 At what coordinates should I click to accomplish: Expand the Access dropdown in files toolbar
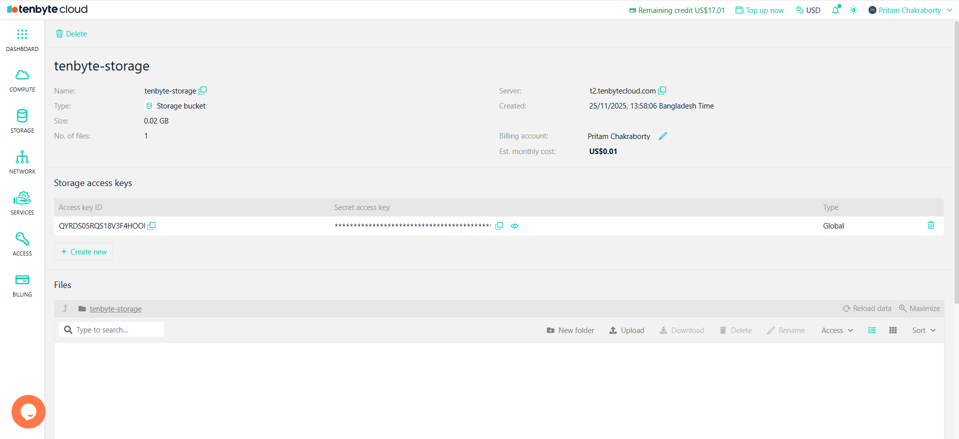point(837,330)
